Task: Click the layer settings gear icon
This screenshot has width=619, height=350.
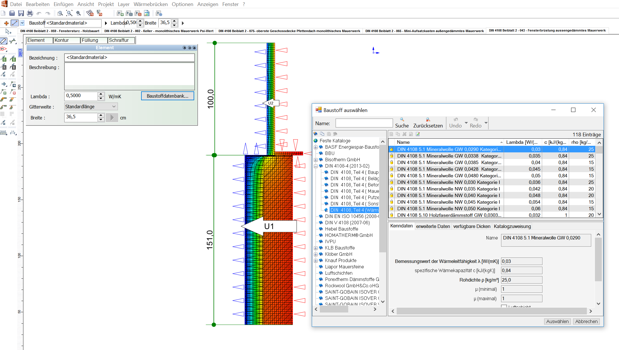Action: point(159,13)
